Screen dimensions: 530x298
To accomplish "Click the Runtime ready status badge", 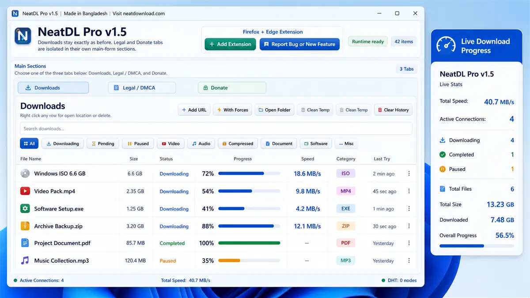I will [x=368, y=41].
